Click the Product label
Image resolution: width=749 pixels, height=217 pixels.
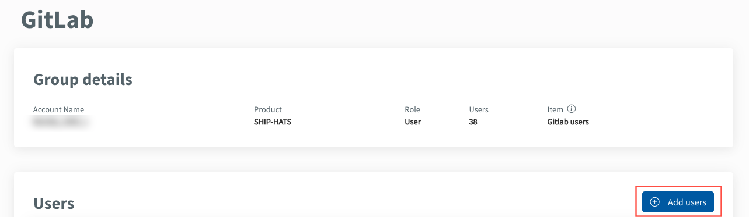coord(268,109)
